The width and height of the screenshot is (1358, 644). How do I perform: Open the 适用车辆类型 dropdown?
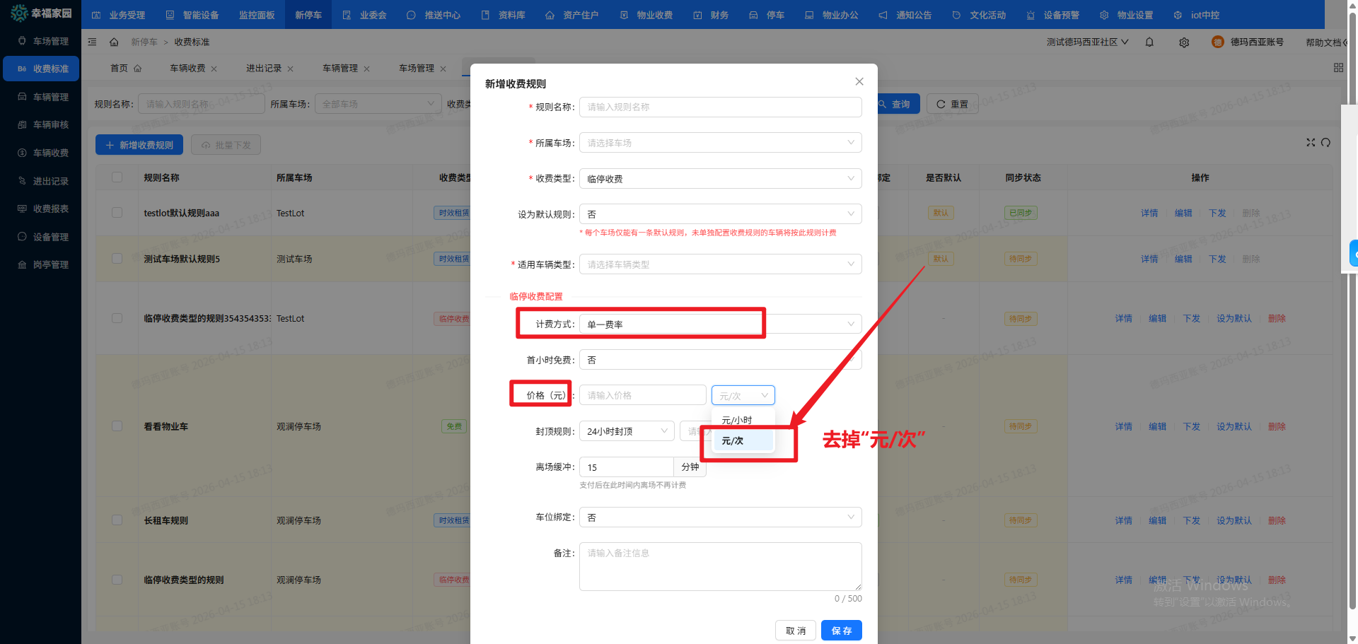pos(720,264)
